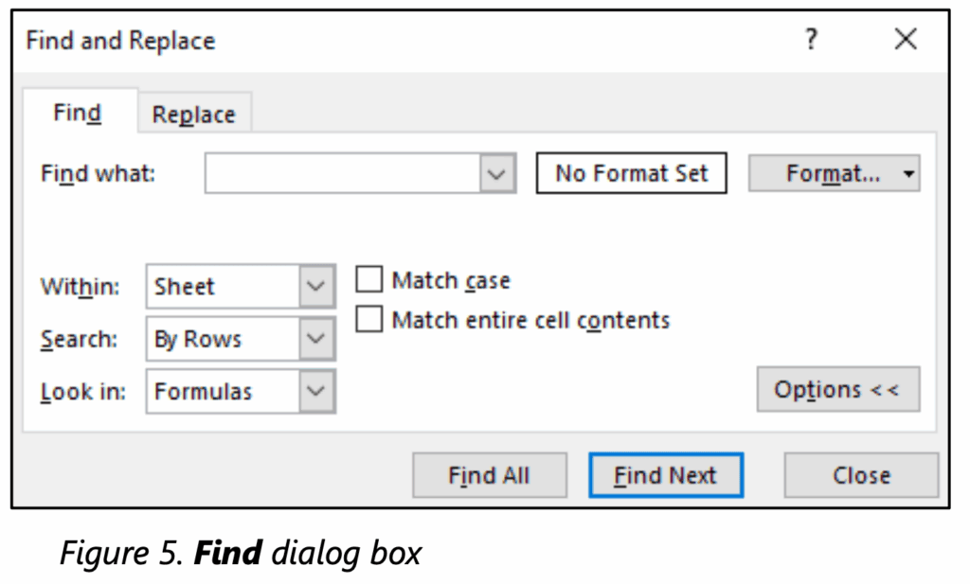Click the Formulas value in Look in box
The width and height of the screenshot is (970, 584).
pyautogui.click(x=203, y=391)
